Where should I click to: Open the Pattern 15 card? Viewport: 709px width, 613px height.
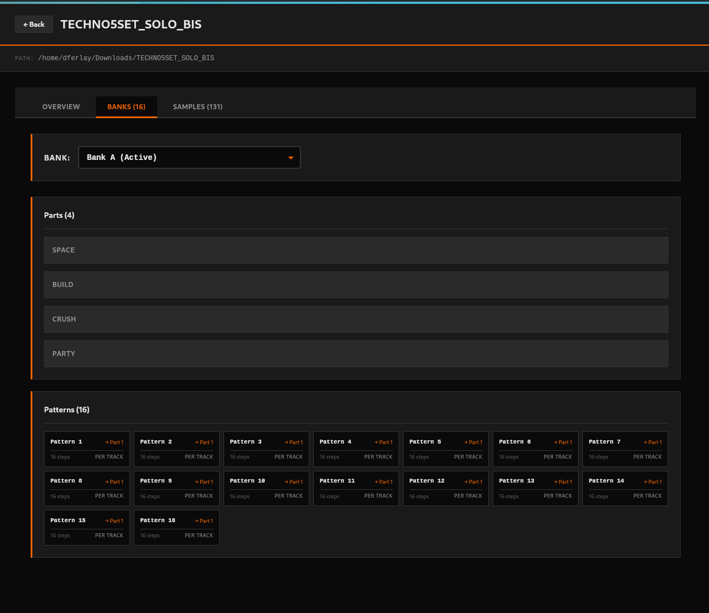pyautogui.click(x=86, y=528)
